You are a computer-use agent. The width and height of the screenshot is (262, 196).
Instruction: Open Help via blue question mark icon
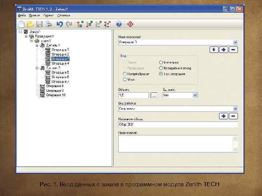tap(119, 24)
